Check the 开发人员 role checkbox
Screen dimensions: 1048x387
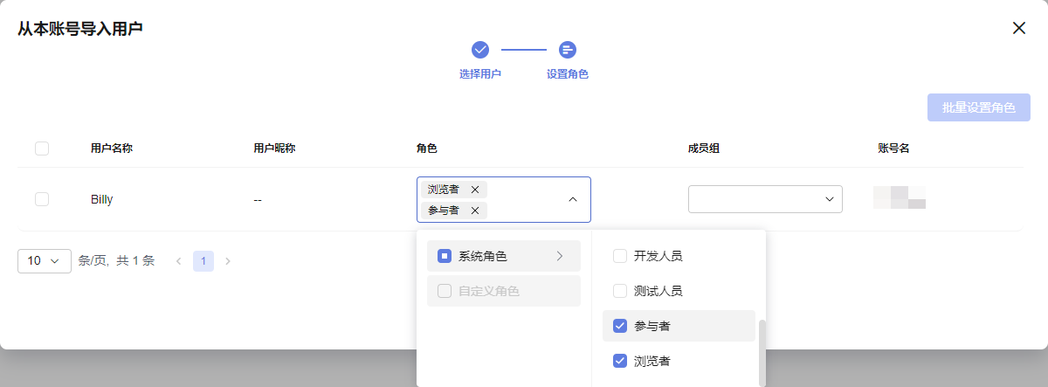pyautogui.click(x=620, y=256)
